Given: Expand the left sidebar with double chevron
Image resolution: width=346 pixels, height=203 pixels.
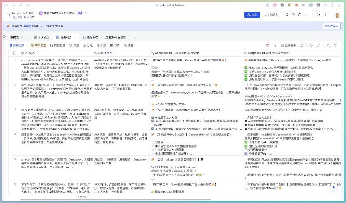Looking at the screenshot, I should 4,37.
